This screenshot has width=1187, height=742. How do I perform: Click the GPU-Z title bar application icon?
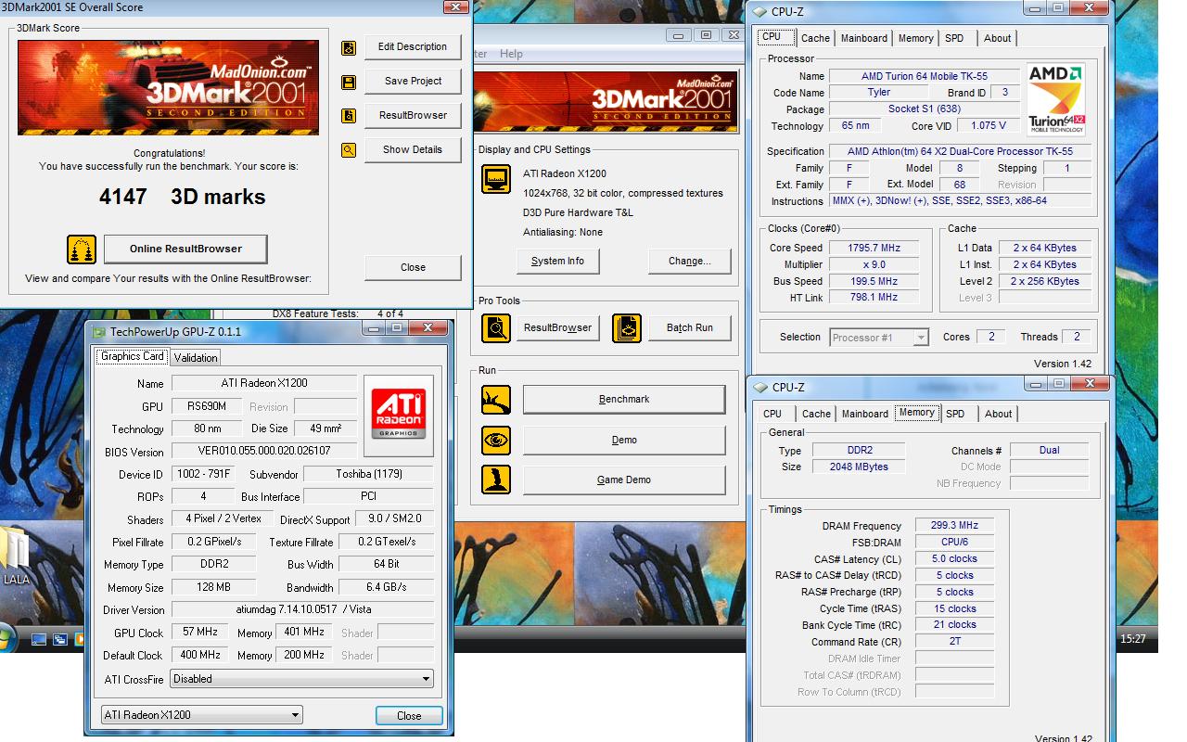point(98,331)
